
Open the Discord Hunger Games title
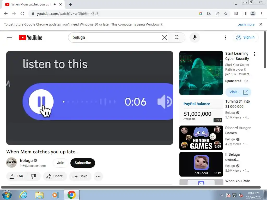pyautogui.click(x=238, y=130)
